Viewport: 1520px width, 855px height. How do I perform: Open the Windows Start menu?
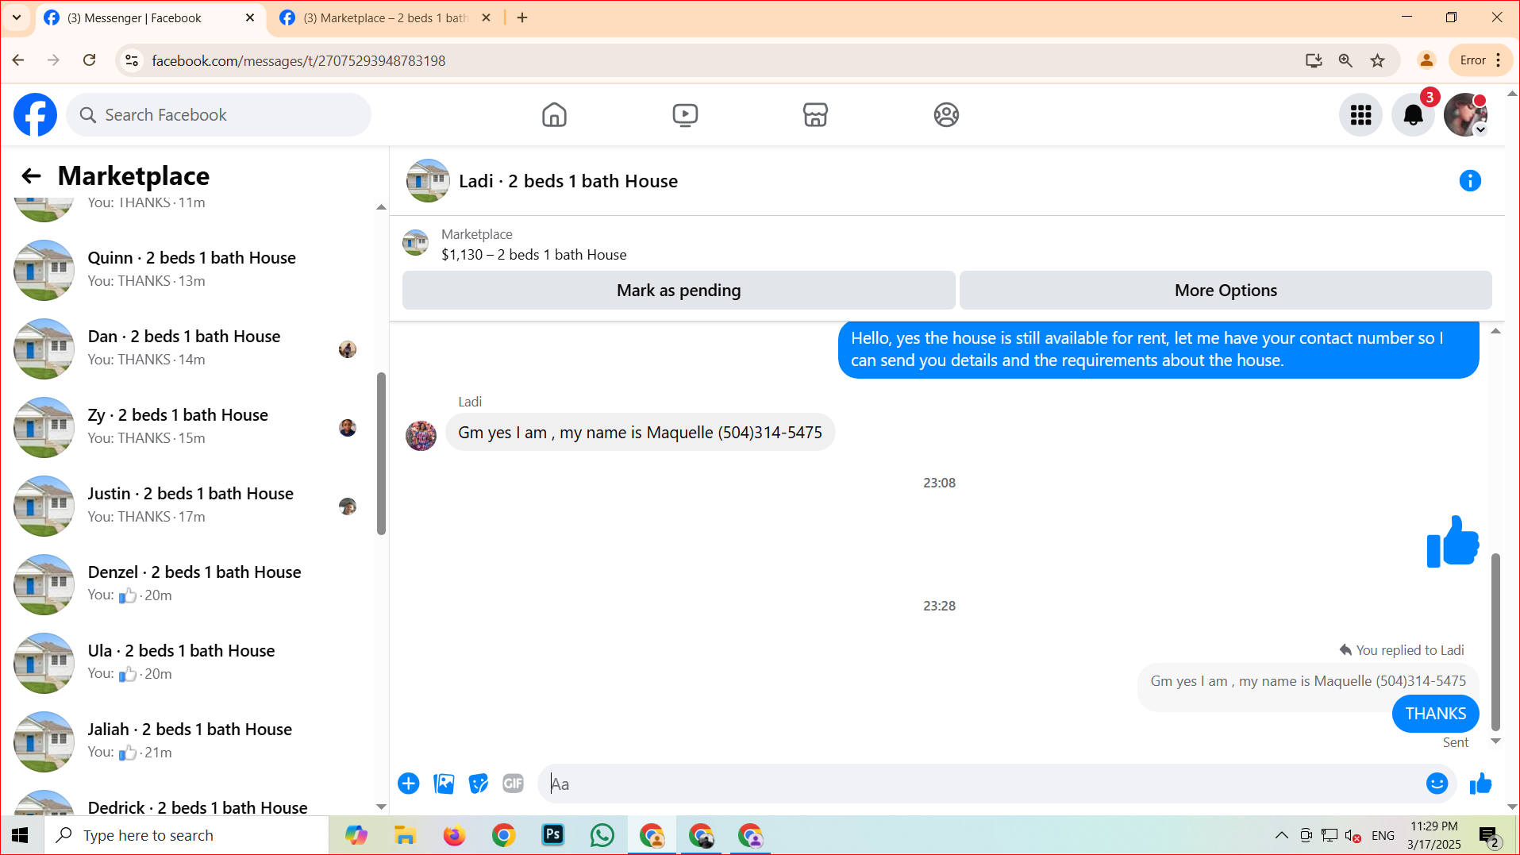21,836
